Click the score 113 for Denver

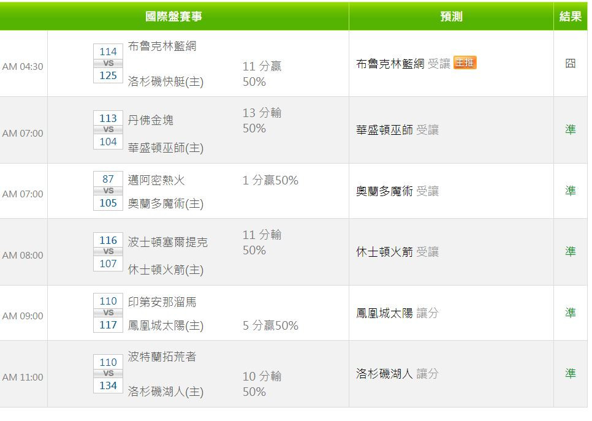point(108,118)
